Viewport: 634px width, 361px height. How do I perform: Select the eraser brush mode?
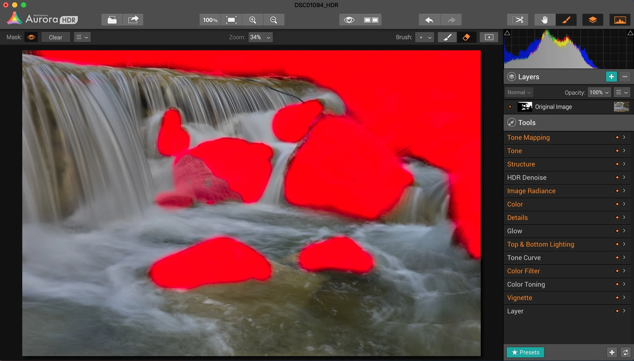tap(466, 37)
